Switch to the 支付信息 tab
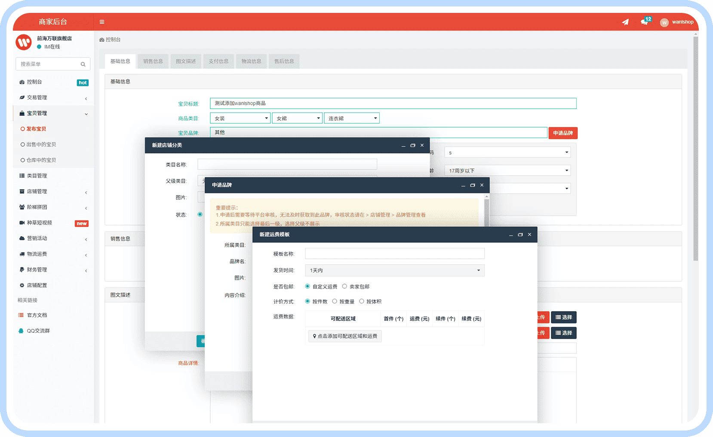 (x=218, y=61)
